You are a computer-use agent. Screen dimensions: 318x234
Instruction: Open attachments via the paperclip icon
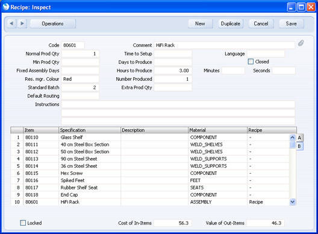point(301,43)
